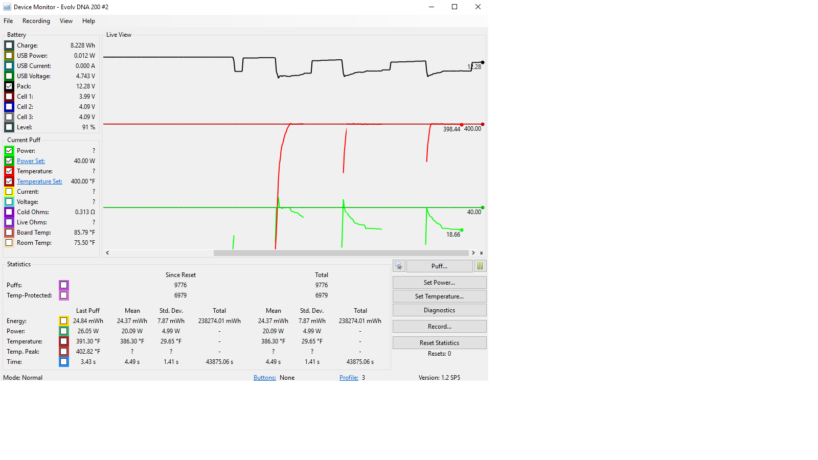Click the Profile link in status bar
This screenshot has height=460, width=818.
tap(349, 378)
